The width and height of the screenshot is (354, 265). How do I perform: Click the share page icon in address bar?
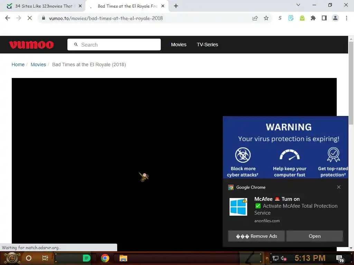(255, 18)
